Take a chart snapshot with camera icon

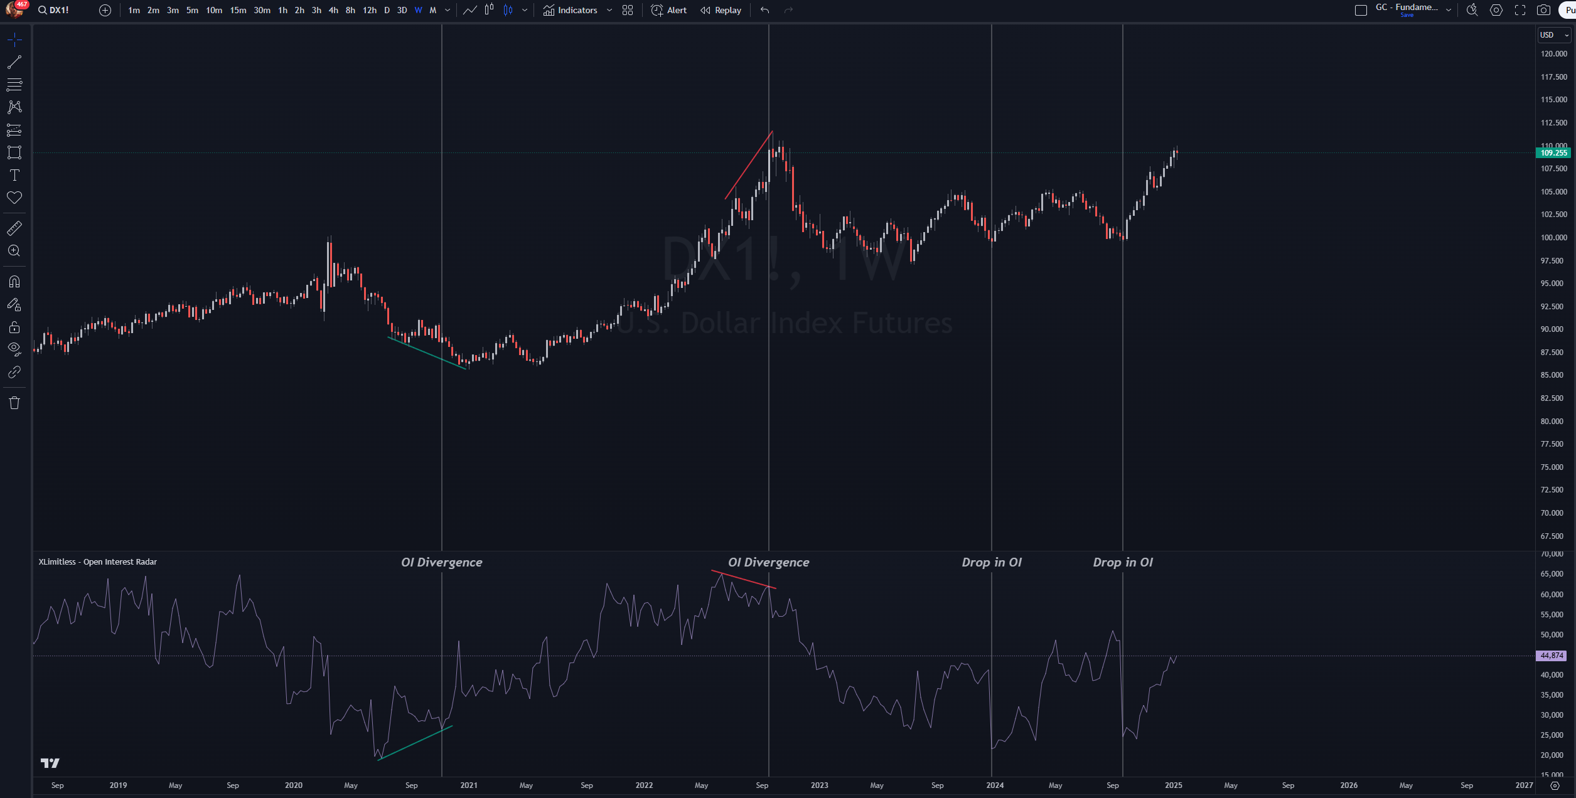1543,10
